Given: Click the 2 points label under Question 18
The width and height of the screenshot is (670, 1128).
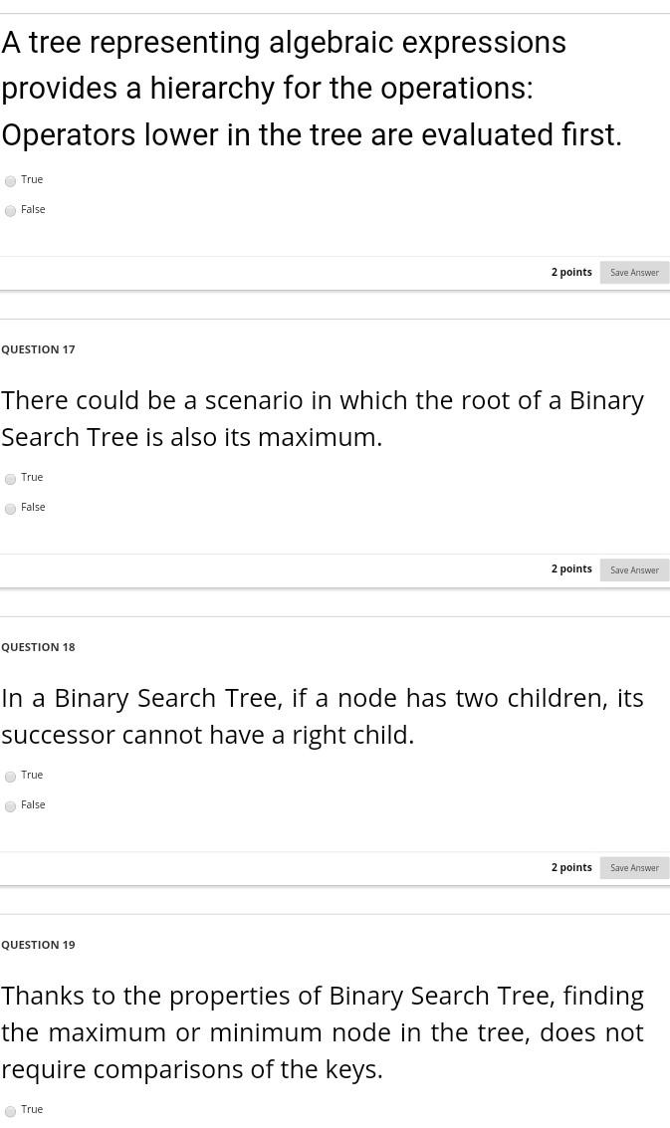Looking at the screenshot, I should point(571,867).
